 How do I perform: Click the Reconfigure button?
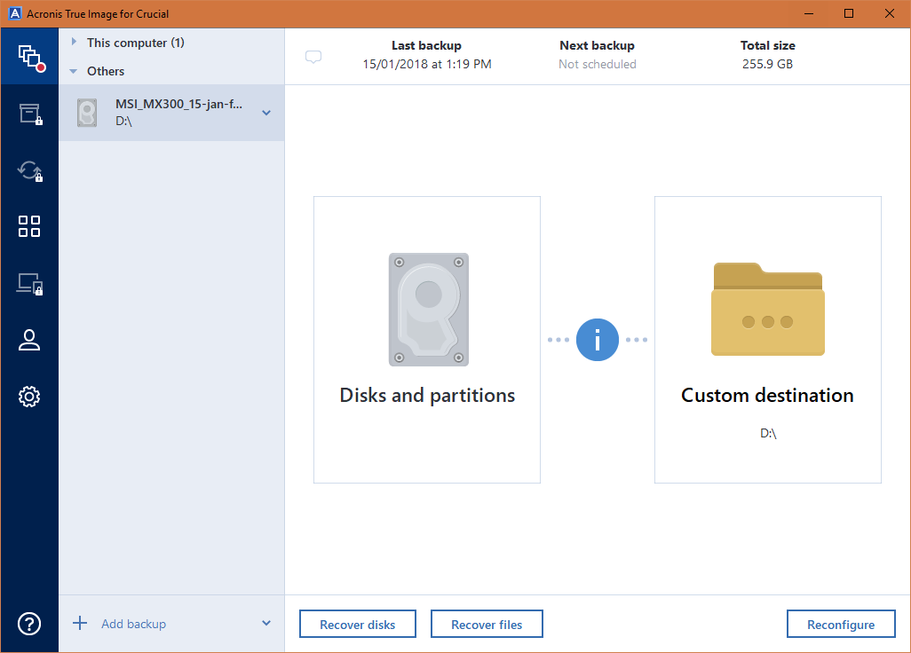tap(841, 624)
